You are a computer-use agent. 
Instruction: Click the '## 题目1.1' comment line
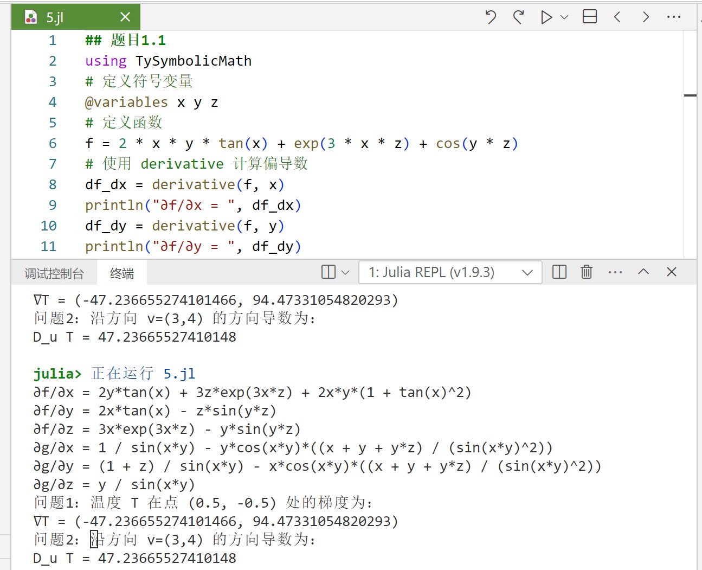[x=126, y=40]
